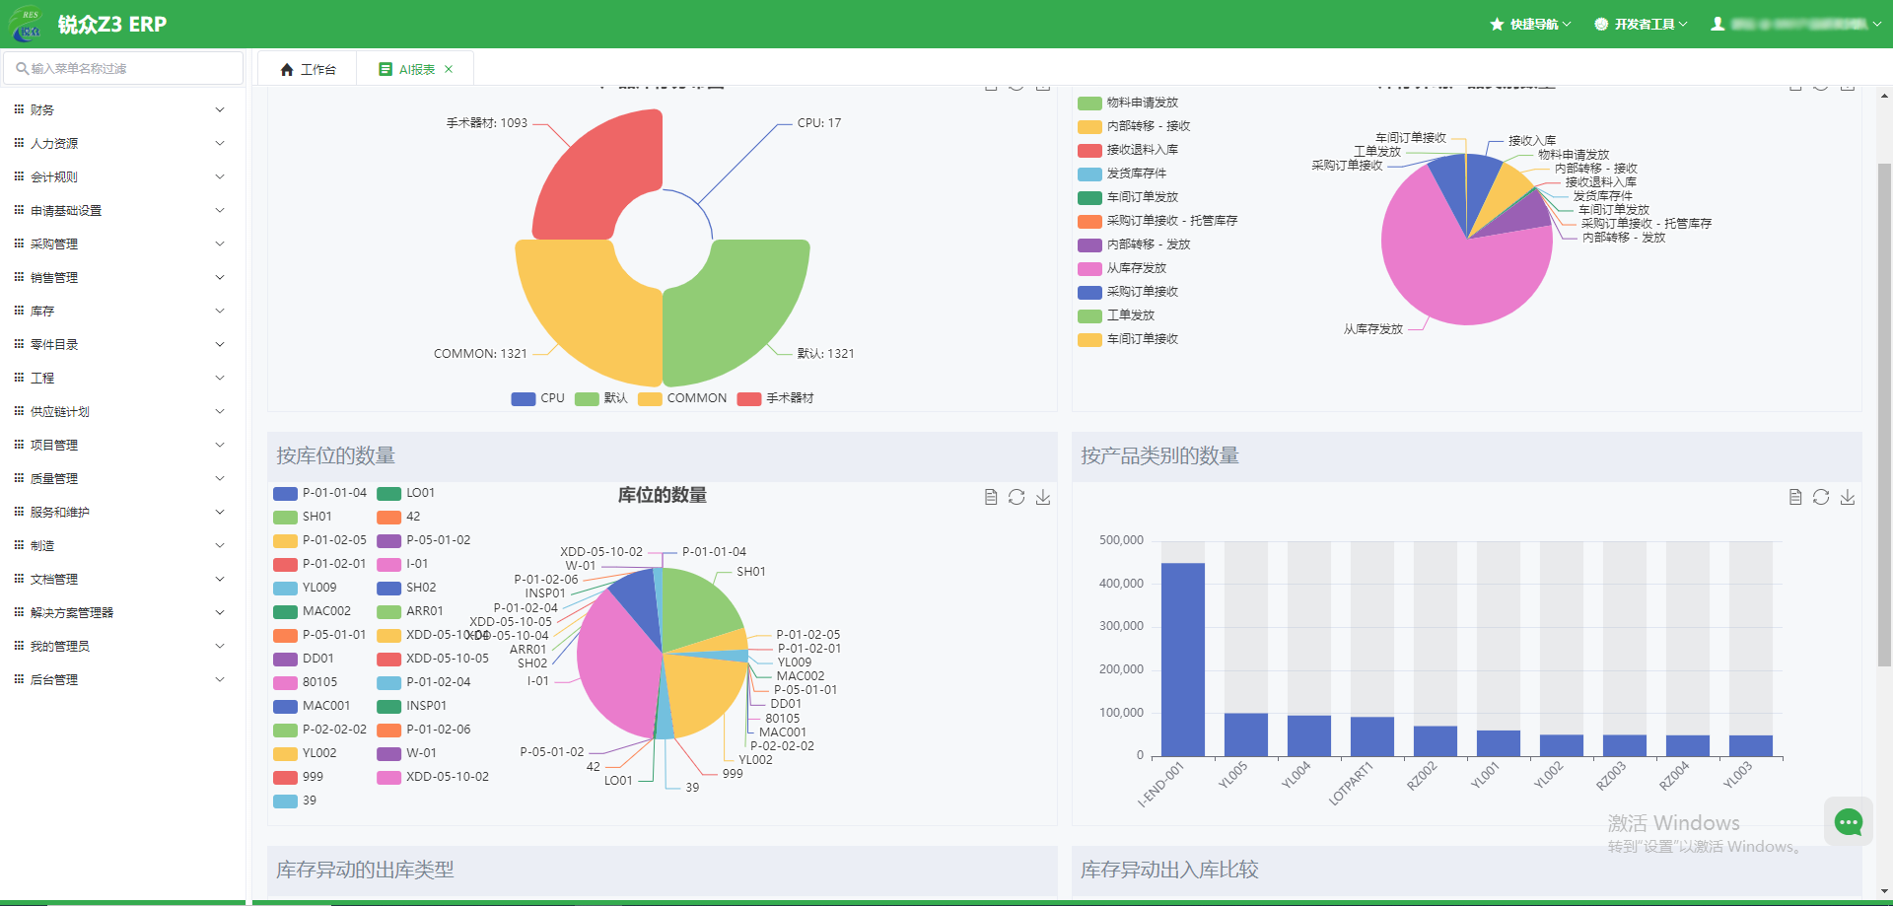Expand the 财务 menu
The height and width of the screenshot is (906, 1893).
pyautogui.click(x=122, y=109)
